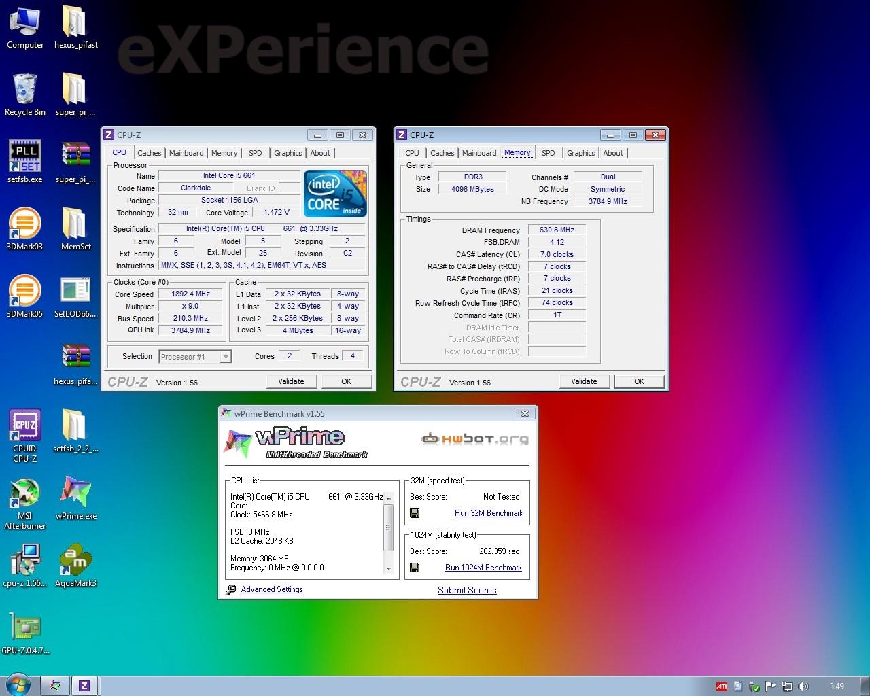Open Memory tab in left CPU-Z window
The width and height of the screenshot is (870, 696).
coord(224,153)
